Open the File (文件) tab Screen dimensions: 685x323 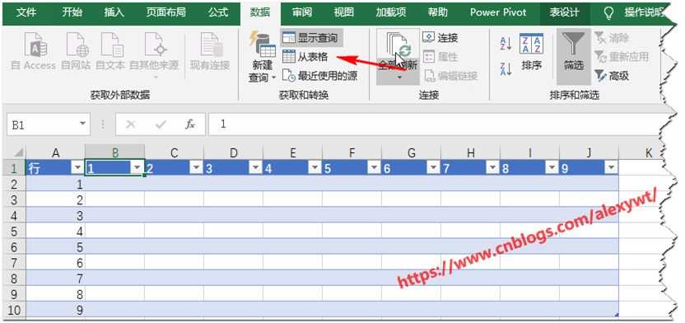point(26,12)
